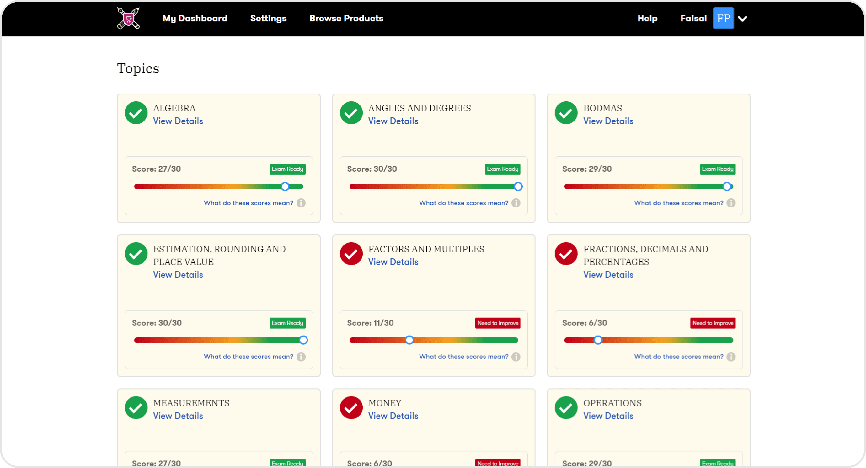The width and height of the screenshot is (866, 468).
Task: Click the Fractions, Decimals red check icon
Action: [x=566, y=254]
